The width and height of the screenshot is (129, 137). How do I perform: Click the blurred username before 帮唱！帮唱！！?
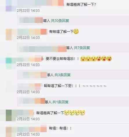32,128
